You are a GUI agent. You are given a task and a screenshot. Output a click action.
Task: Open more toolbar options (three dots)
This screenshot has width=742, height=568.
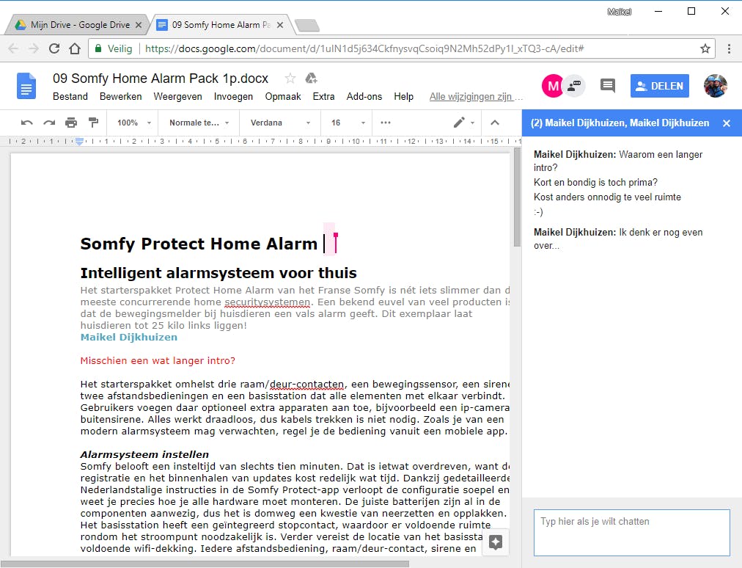(x=386, y=123)
